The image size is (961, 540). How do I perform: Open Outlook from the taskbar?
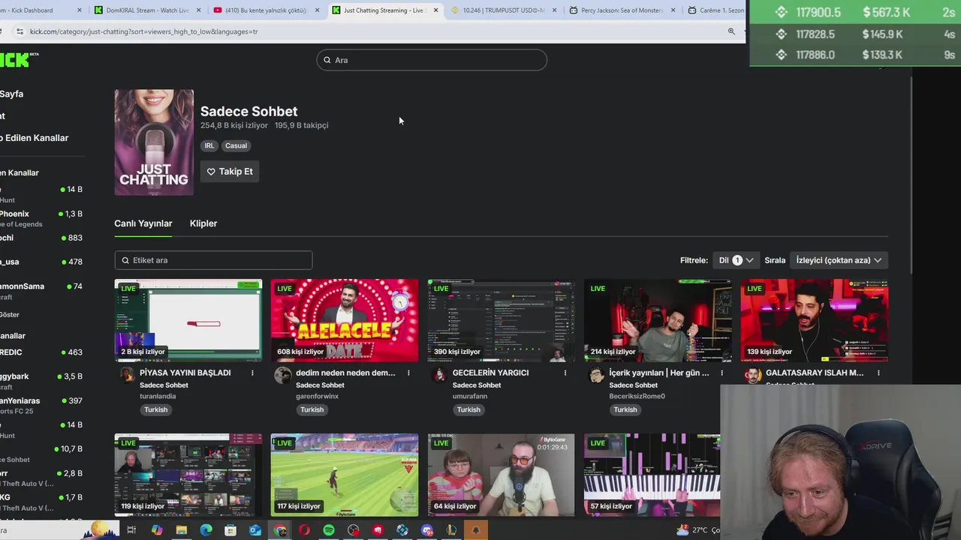[x=255, y=530]
